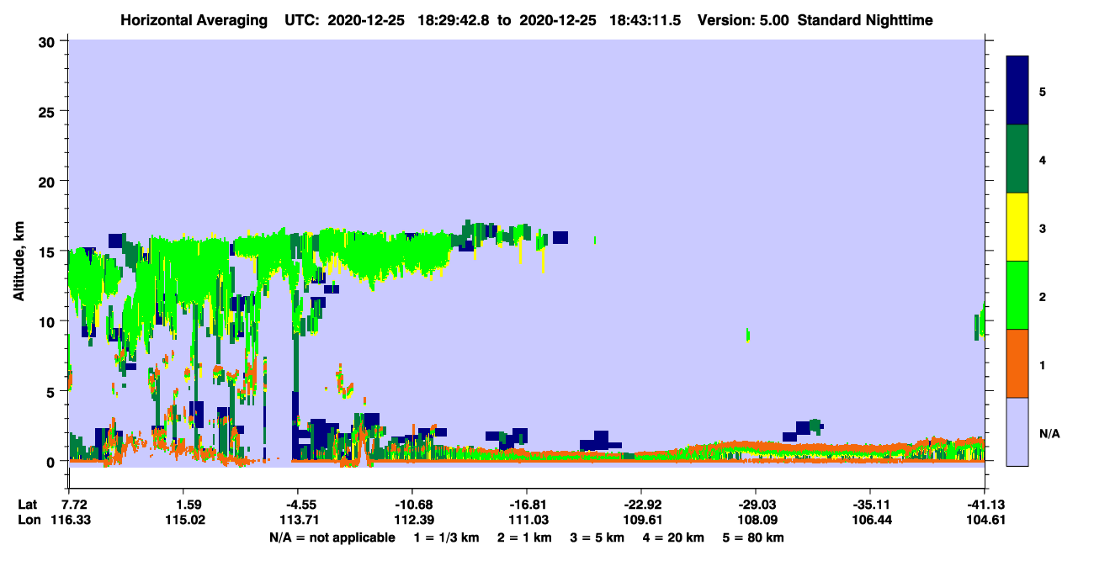Click longitude value '104.61'
This screenshot has height=561, width=1094.
point(985,521)
